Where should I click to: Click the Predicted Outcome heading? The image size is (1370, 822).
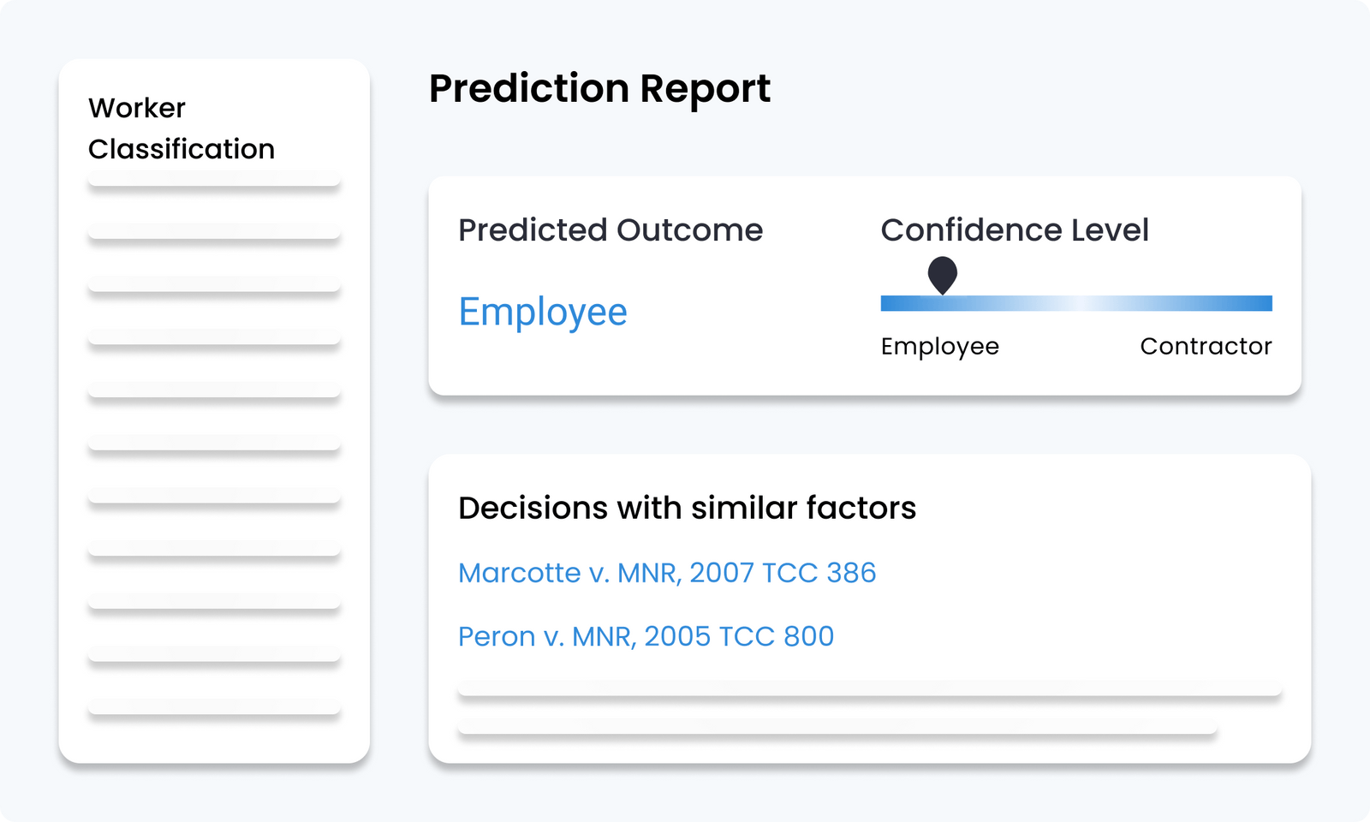610,229
